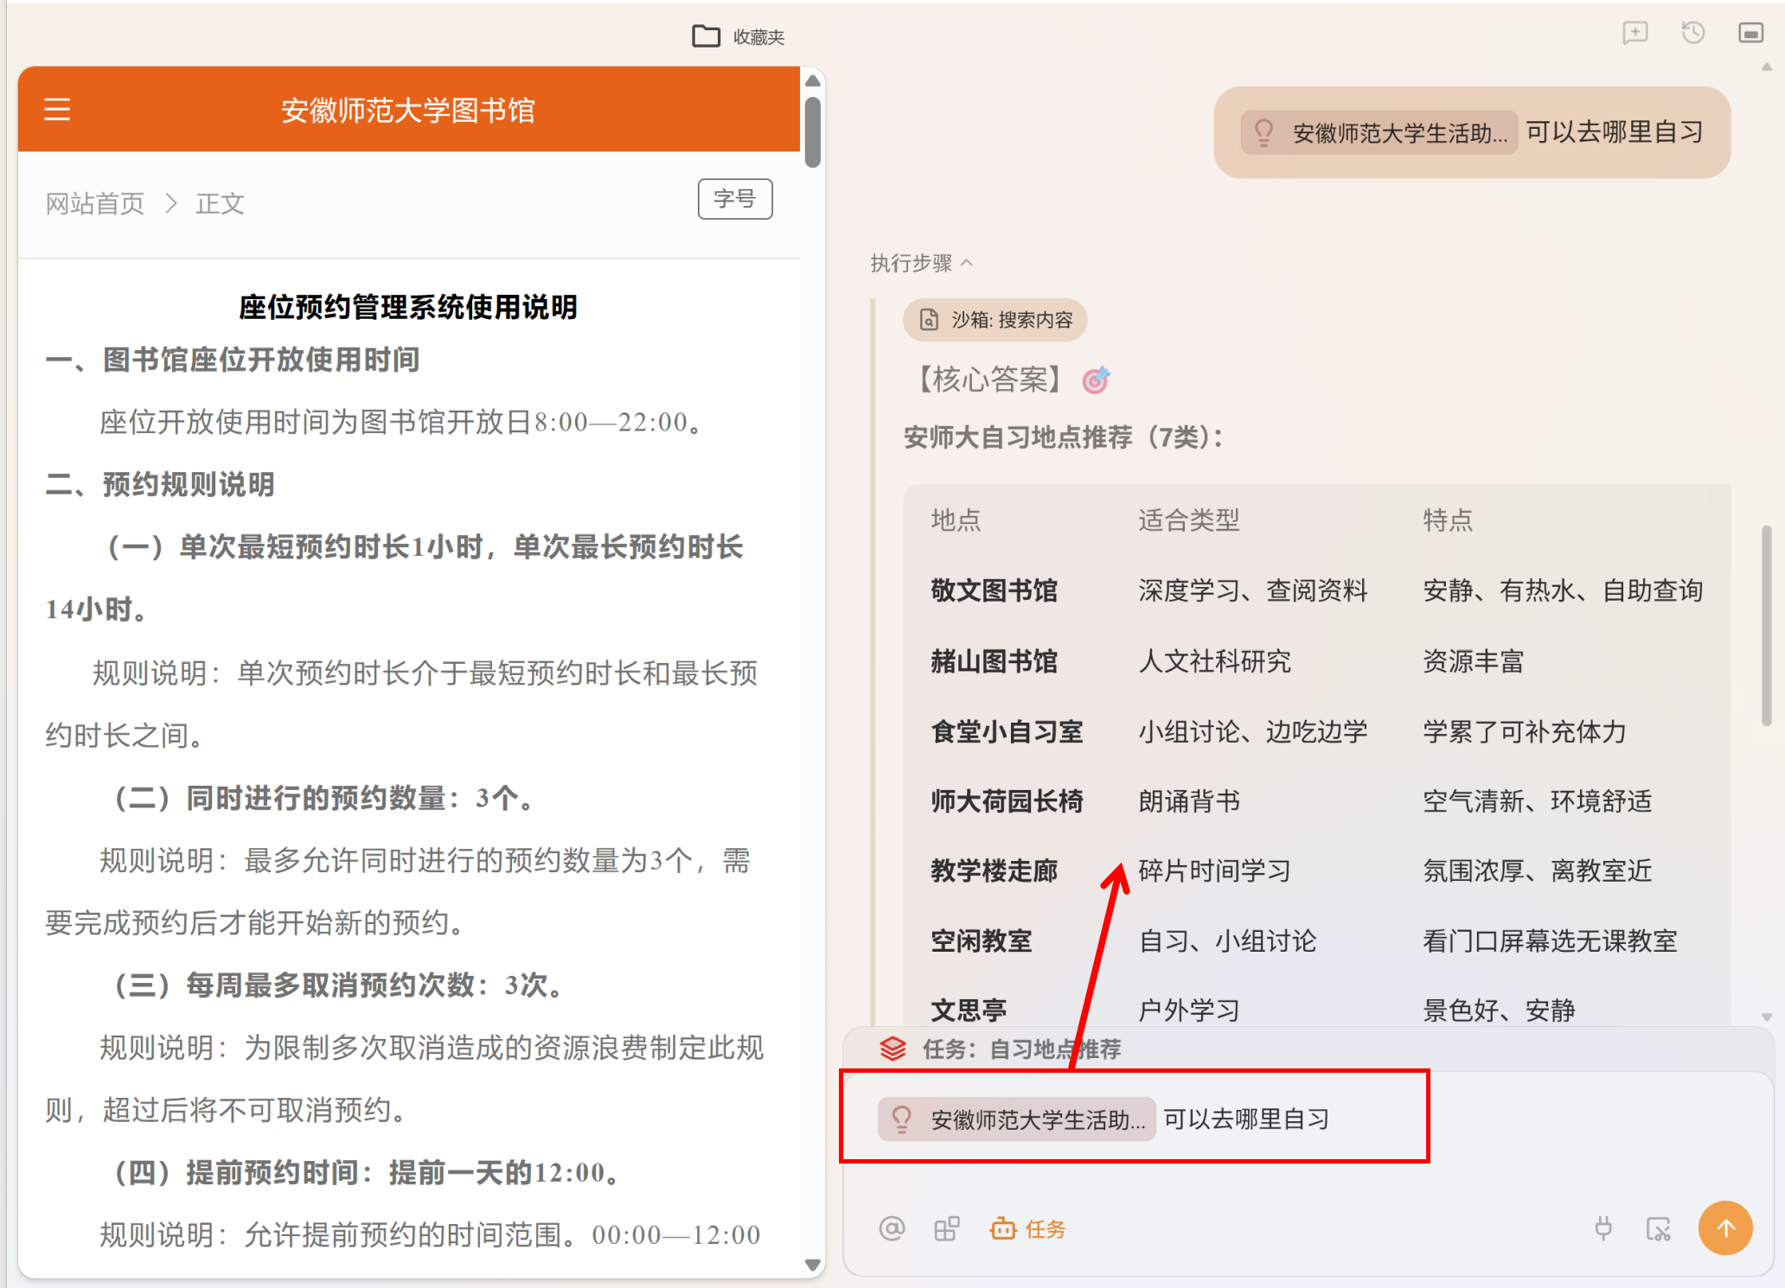Screen dimensions: 1785x1288
Task: Click chat panel scroll-down arrow
Action: [1767, 1017]
